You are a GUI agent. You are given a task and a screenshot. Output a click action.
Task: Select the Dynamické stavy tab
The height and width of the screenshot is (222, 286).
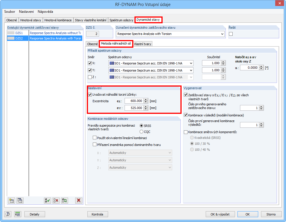[x=148, y=20]
